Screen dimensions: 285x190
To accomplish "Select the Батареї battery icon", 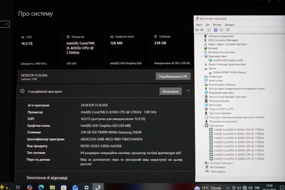I will point(205,48).
